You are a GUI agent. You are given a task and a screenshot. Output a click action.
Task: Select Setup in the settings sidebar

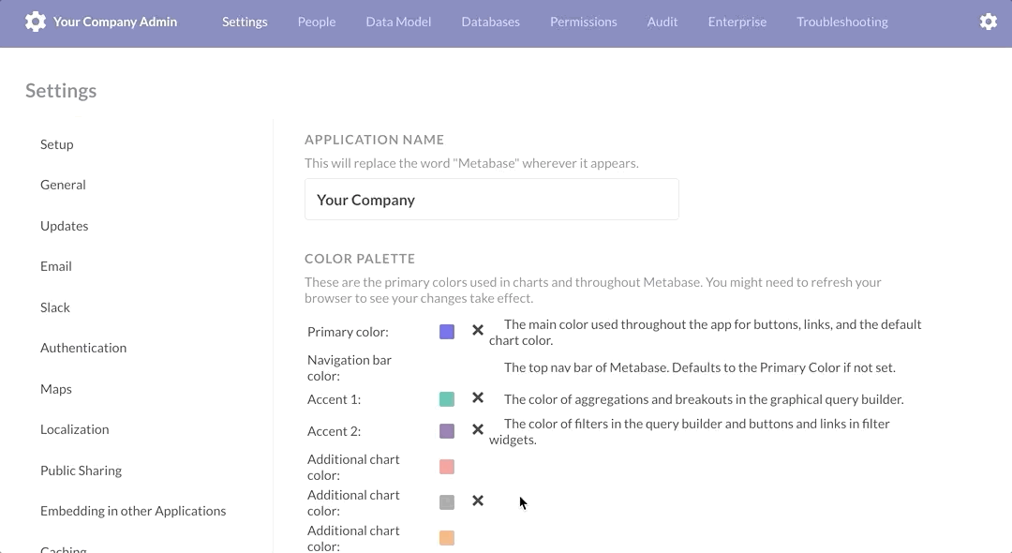click(57, 144)
